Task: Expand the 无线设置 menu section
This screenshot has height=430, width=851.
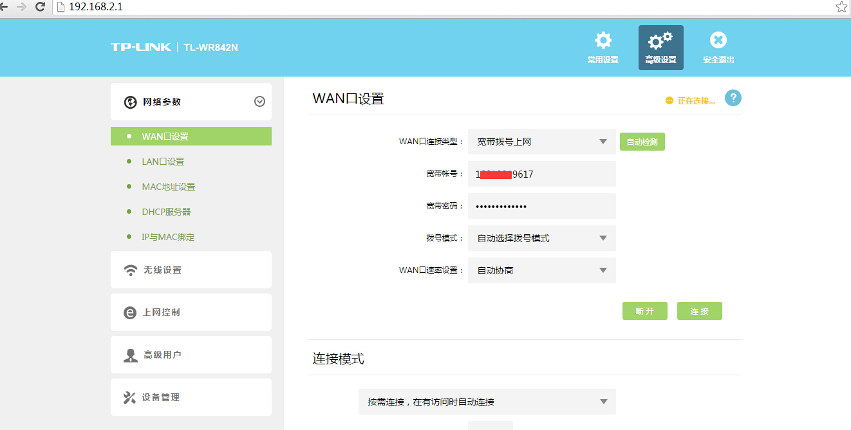Action: tap(191, 270)
